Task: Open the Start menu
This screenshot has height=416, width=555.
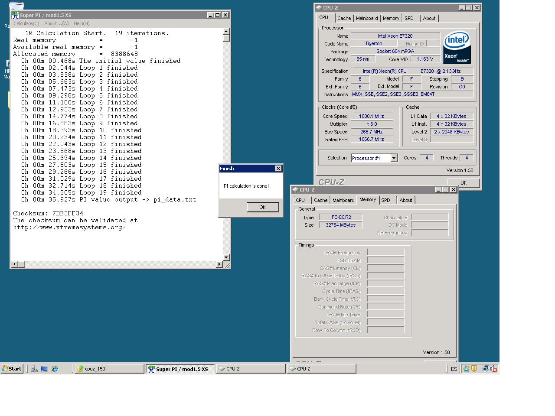Action: tap(12, 369)
